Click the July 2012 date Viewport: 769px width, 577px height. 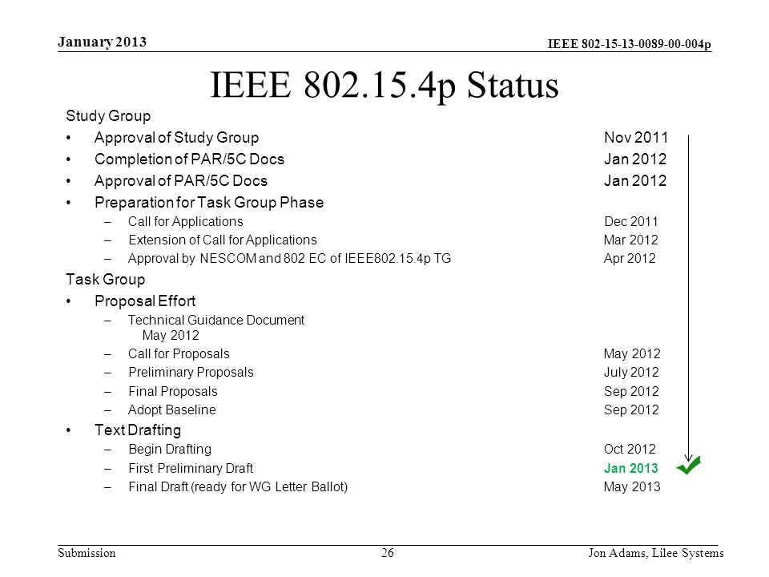coord(631,373)
